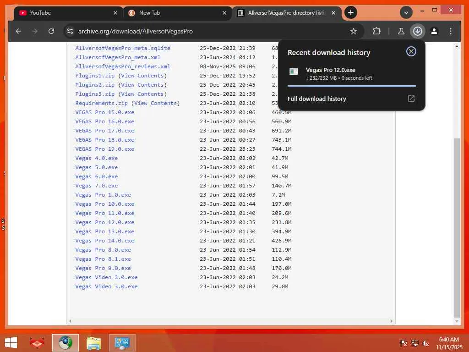Go back using the browser back arrow

coord(18,31)
